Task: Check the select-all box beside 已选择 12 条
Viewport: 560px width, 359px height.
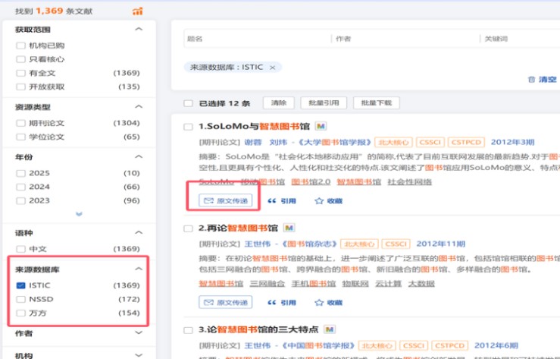Action: [x=188, y=103]
